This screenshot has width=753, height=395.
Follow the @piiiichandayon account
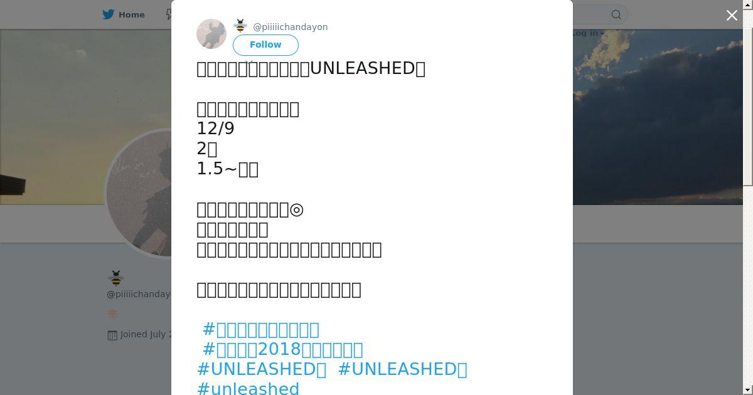point(265,45)
